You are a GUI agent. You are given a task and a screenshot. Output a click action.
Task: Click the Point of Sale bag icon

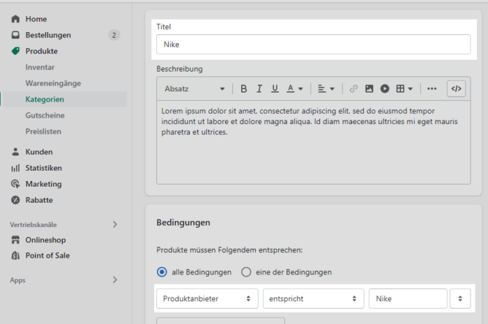[15, 255]
